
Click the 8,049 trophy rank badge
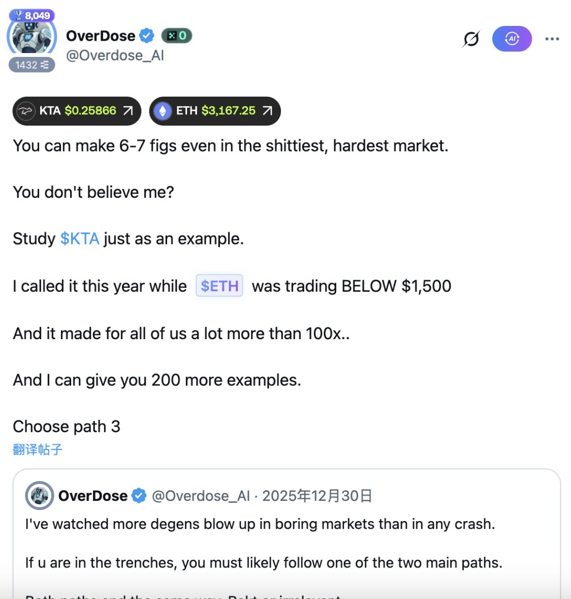(32, 16)
